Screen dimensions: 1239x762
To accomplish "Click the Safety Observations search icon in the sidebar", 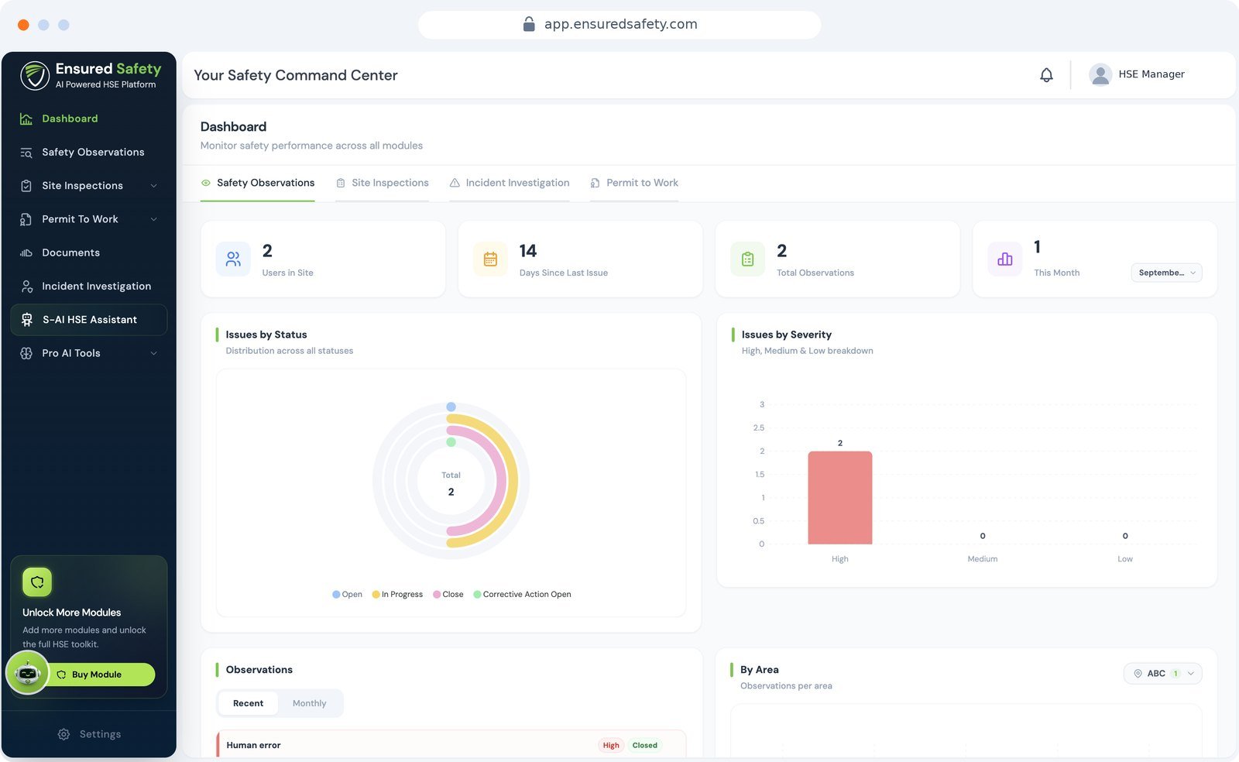I will pos(26,153).
